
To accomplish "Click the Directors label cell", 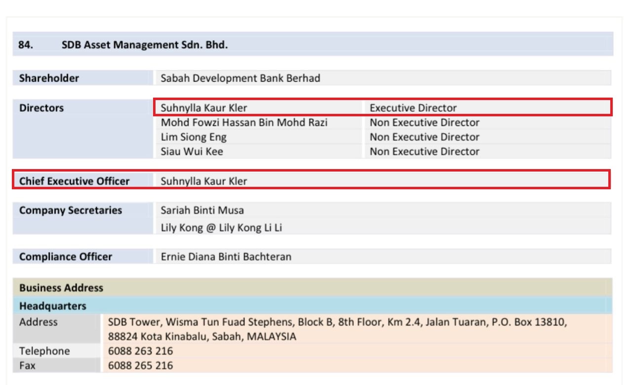I will click(x=41, y=108).
